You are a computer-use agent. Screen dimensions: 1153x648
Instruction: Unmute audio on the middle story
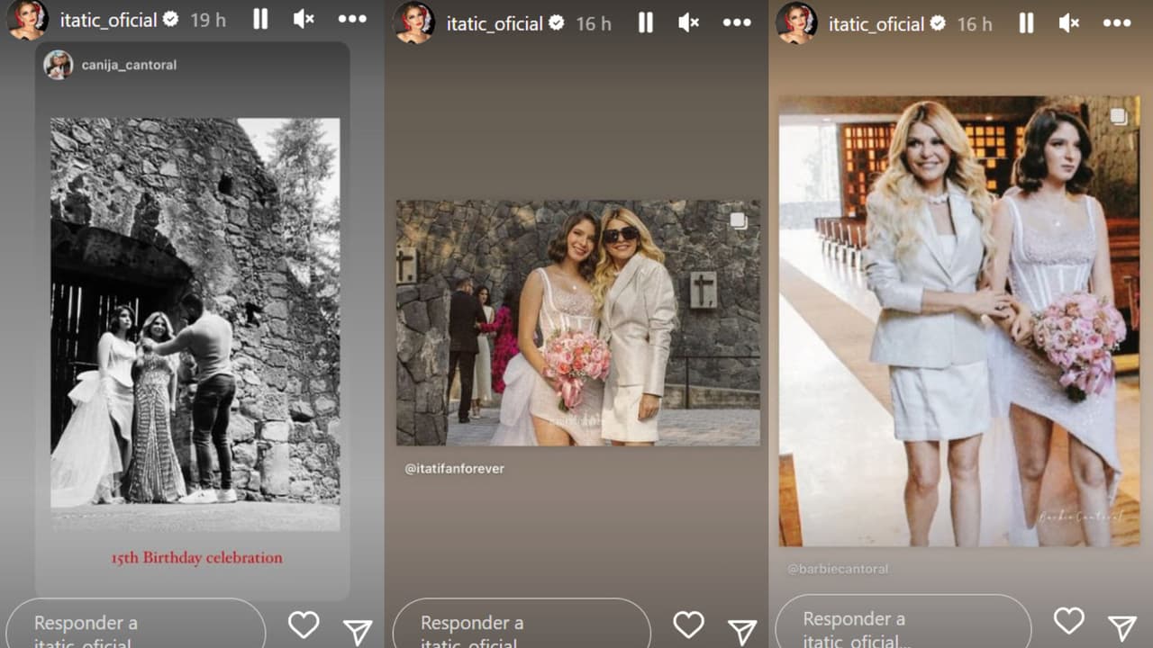click(688, 23)
